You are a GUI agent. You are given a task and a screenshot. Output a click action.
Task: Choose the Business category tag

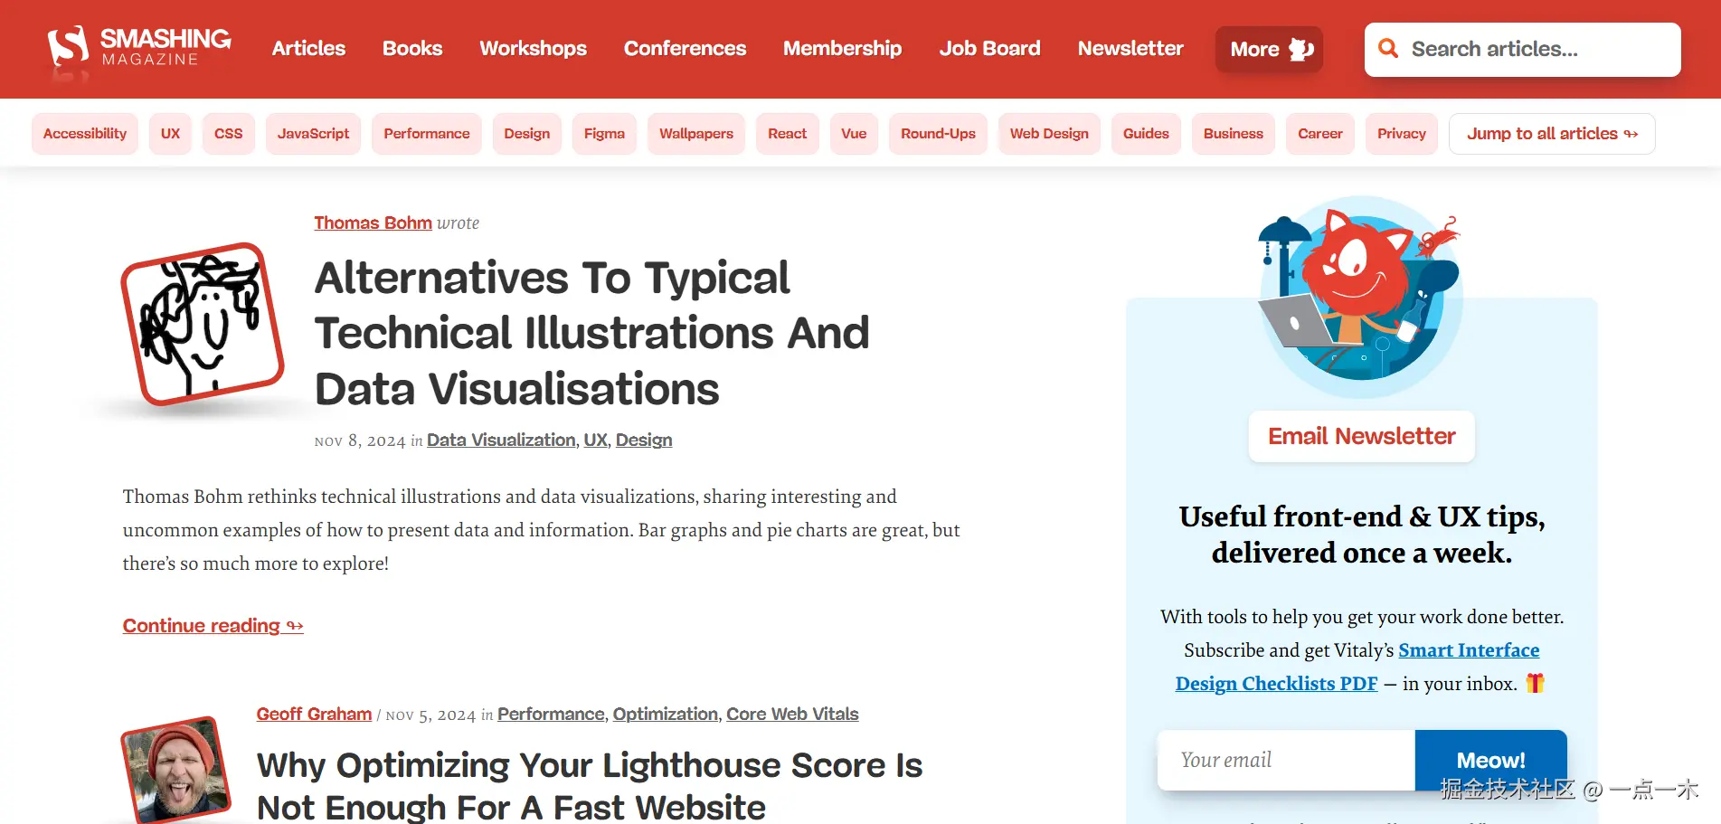tap(1234, 134)
